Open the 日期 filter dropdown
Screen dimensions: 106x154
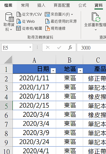[x=53, y=71]
